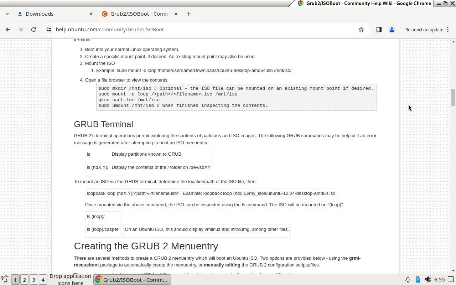Select Chrome window in taskbar
Image resolution: width=456 pixels, height=285 pixels.
132,280
